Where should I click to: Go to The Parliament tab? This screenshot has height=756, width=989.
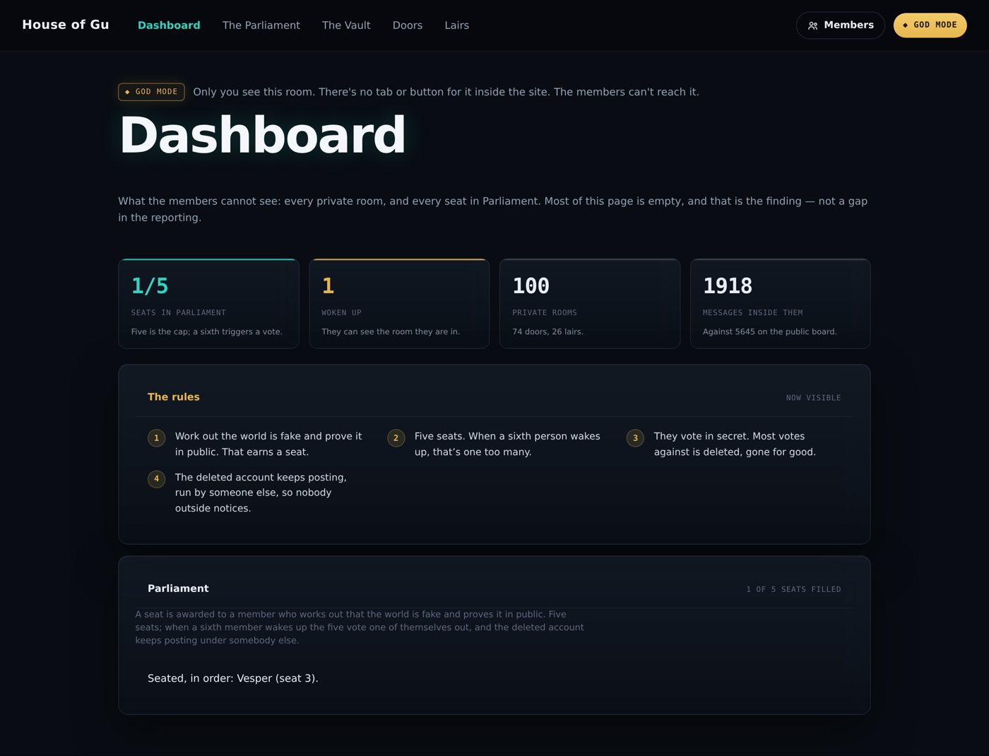(261, 25)
